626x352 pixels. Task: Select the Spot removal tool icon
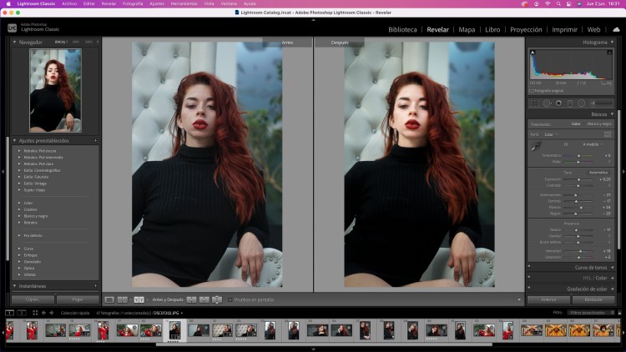(546, 103)
